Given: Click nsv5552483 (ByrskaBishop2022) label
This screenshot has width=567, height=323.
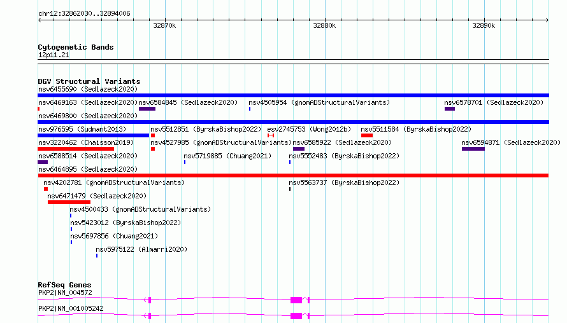Looking at the screenshot, I should 344,156.
